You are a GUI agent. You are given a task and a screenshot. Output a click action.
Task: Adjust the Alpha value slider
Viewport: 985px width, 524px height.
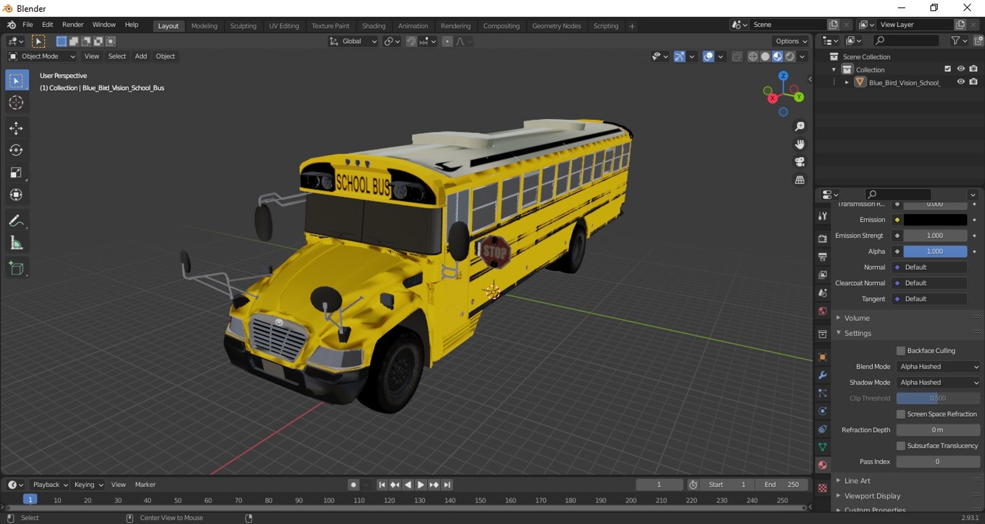click(935, 251)
